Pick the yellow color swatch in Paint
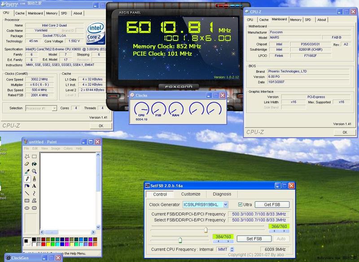Screen dimensions: 359x262 pyautogui.click(x=48, y=244)
